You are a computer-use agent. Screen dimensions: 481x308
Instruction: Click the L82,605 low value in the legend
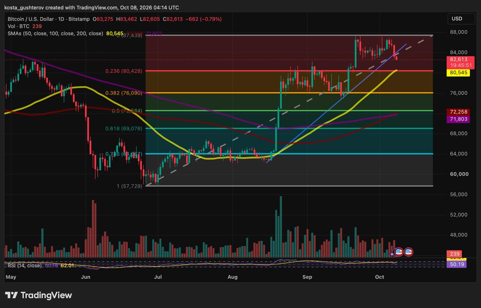(x=151, y=19)
